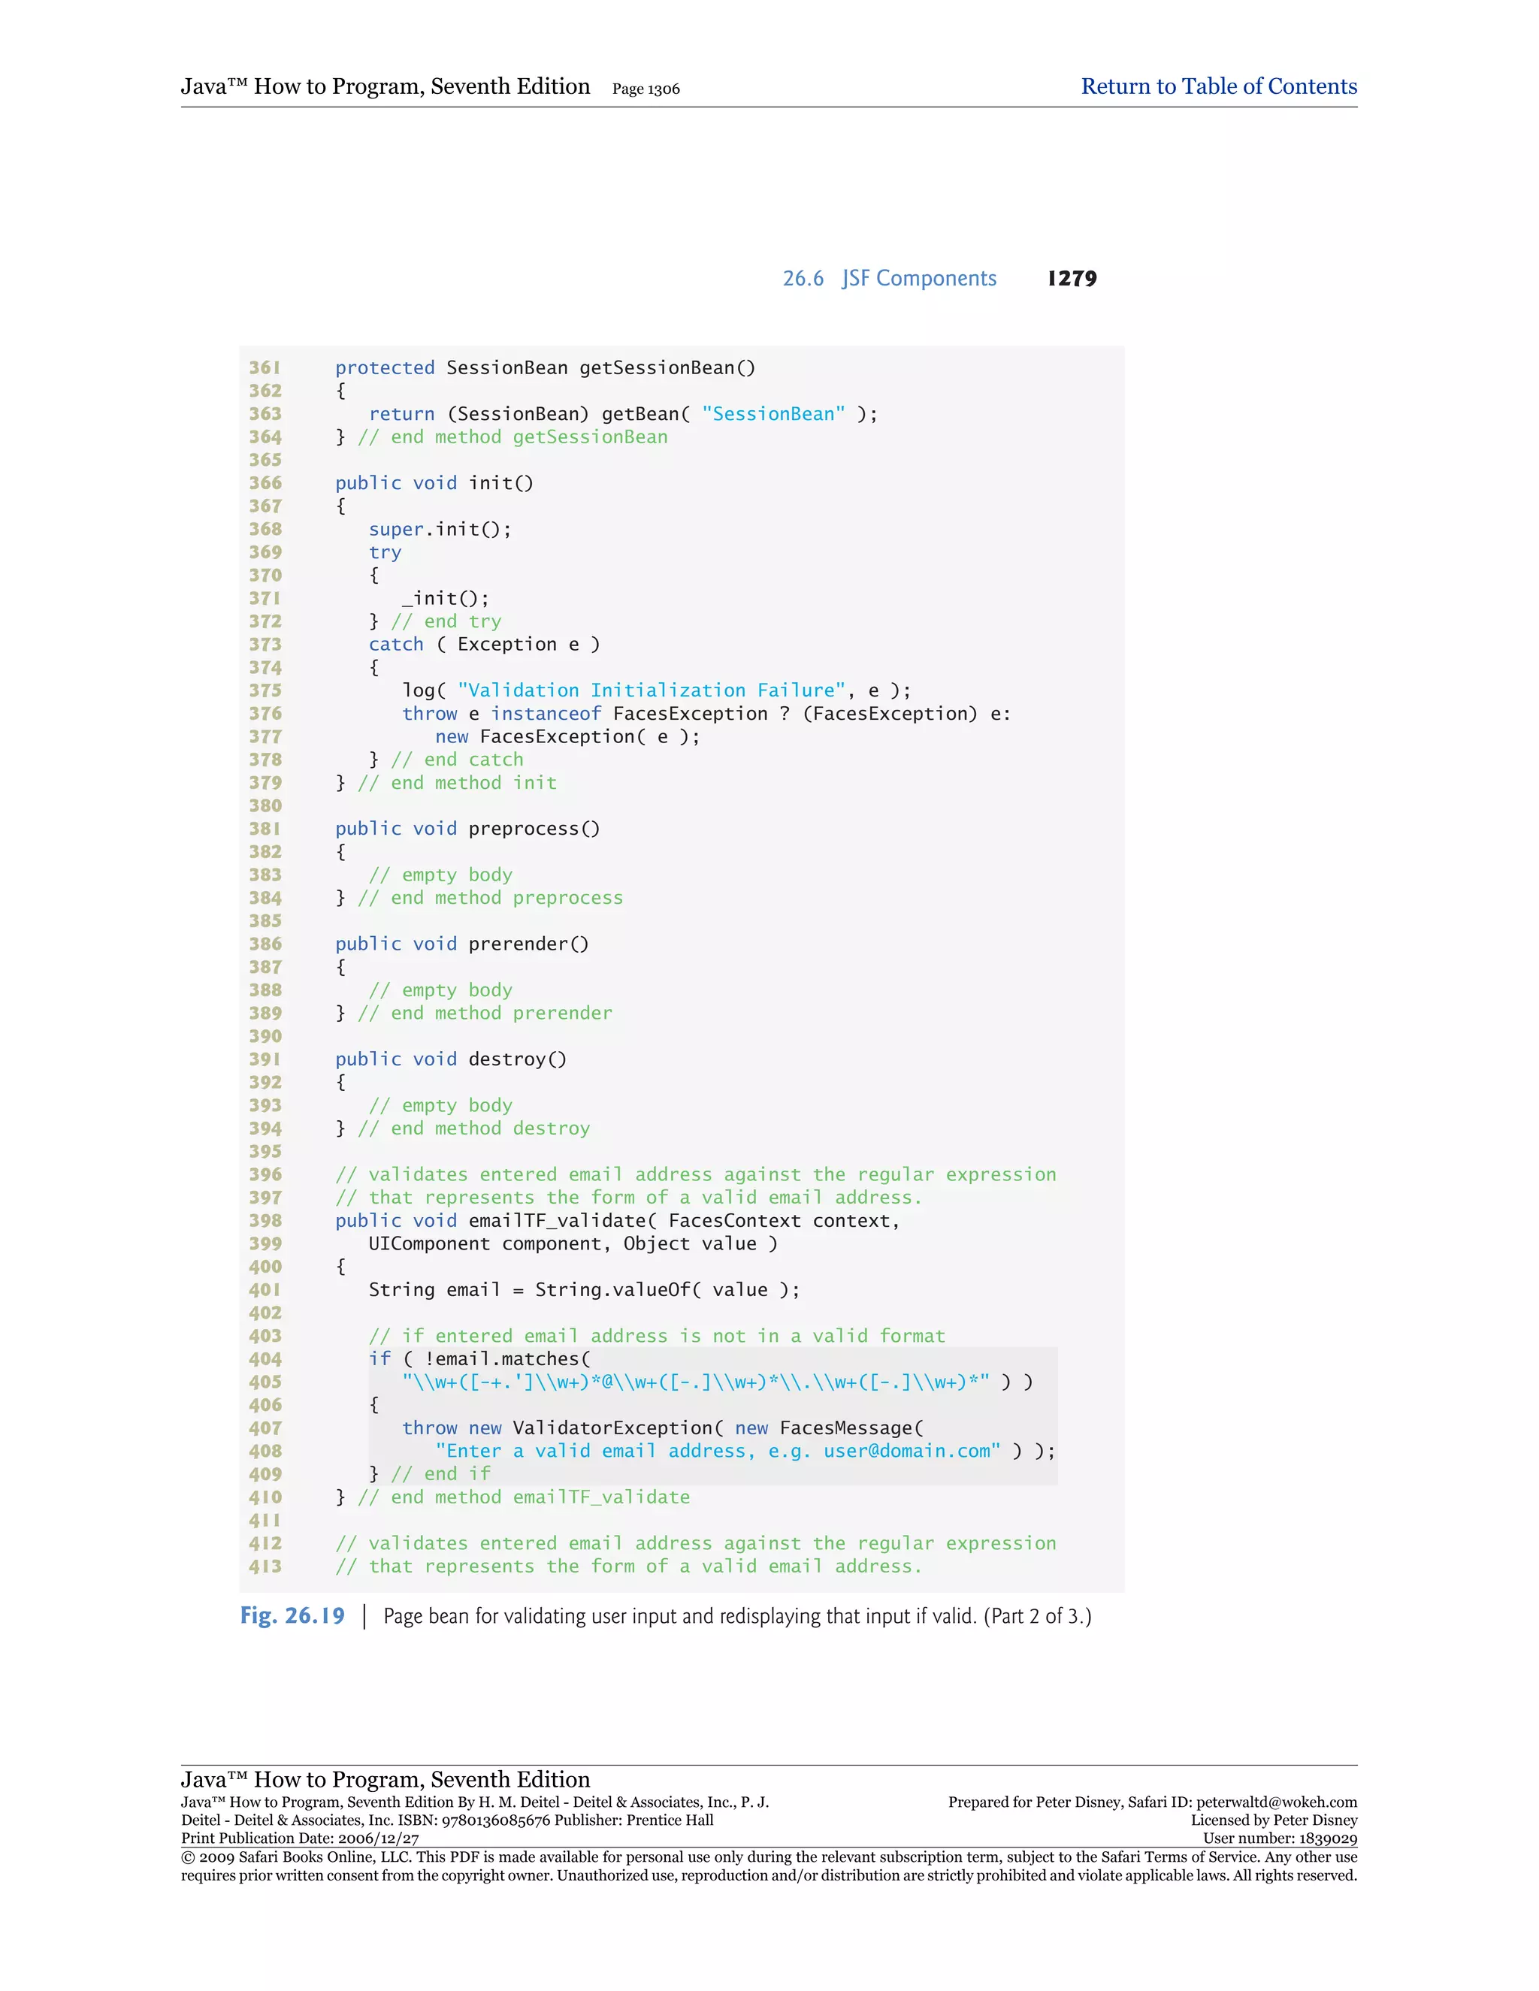Image resolution: width=1539 pixels, height=1991 pixels.
Task: Click code line number 361
Action: [x=265, y=367]
